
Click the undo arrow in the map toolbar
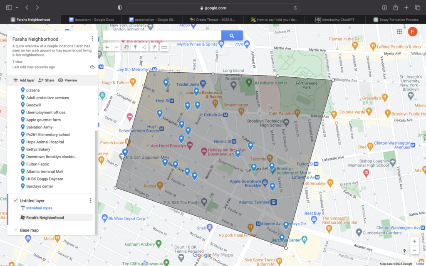click(107, 47)
